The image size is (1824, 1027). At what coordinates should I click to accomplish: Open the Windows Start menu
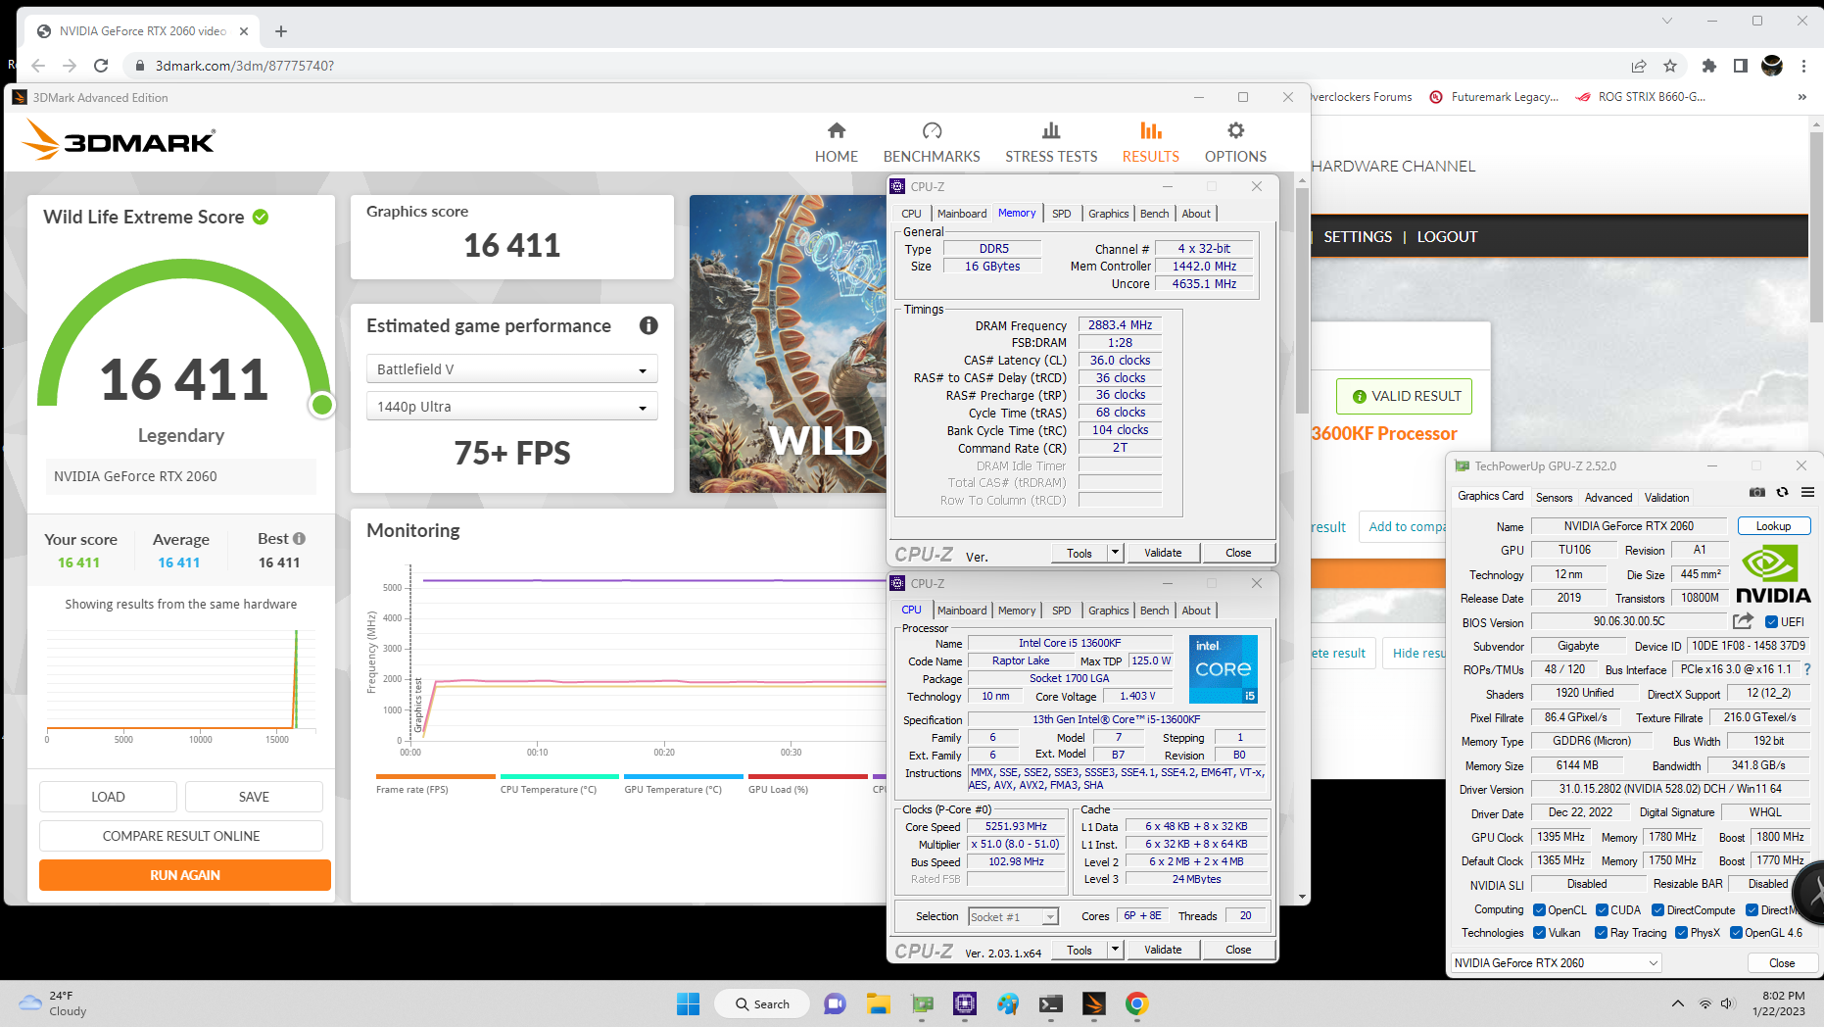tap(688, 1003)
